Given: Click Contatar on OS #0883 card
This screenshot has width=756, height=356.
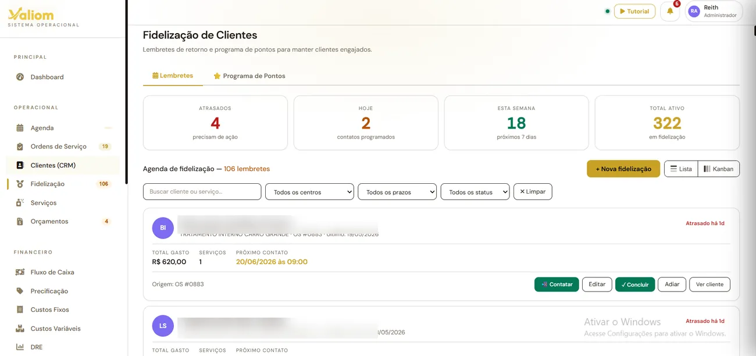Looking at the screenshot, I should [557, 284].
